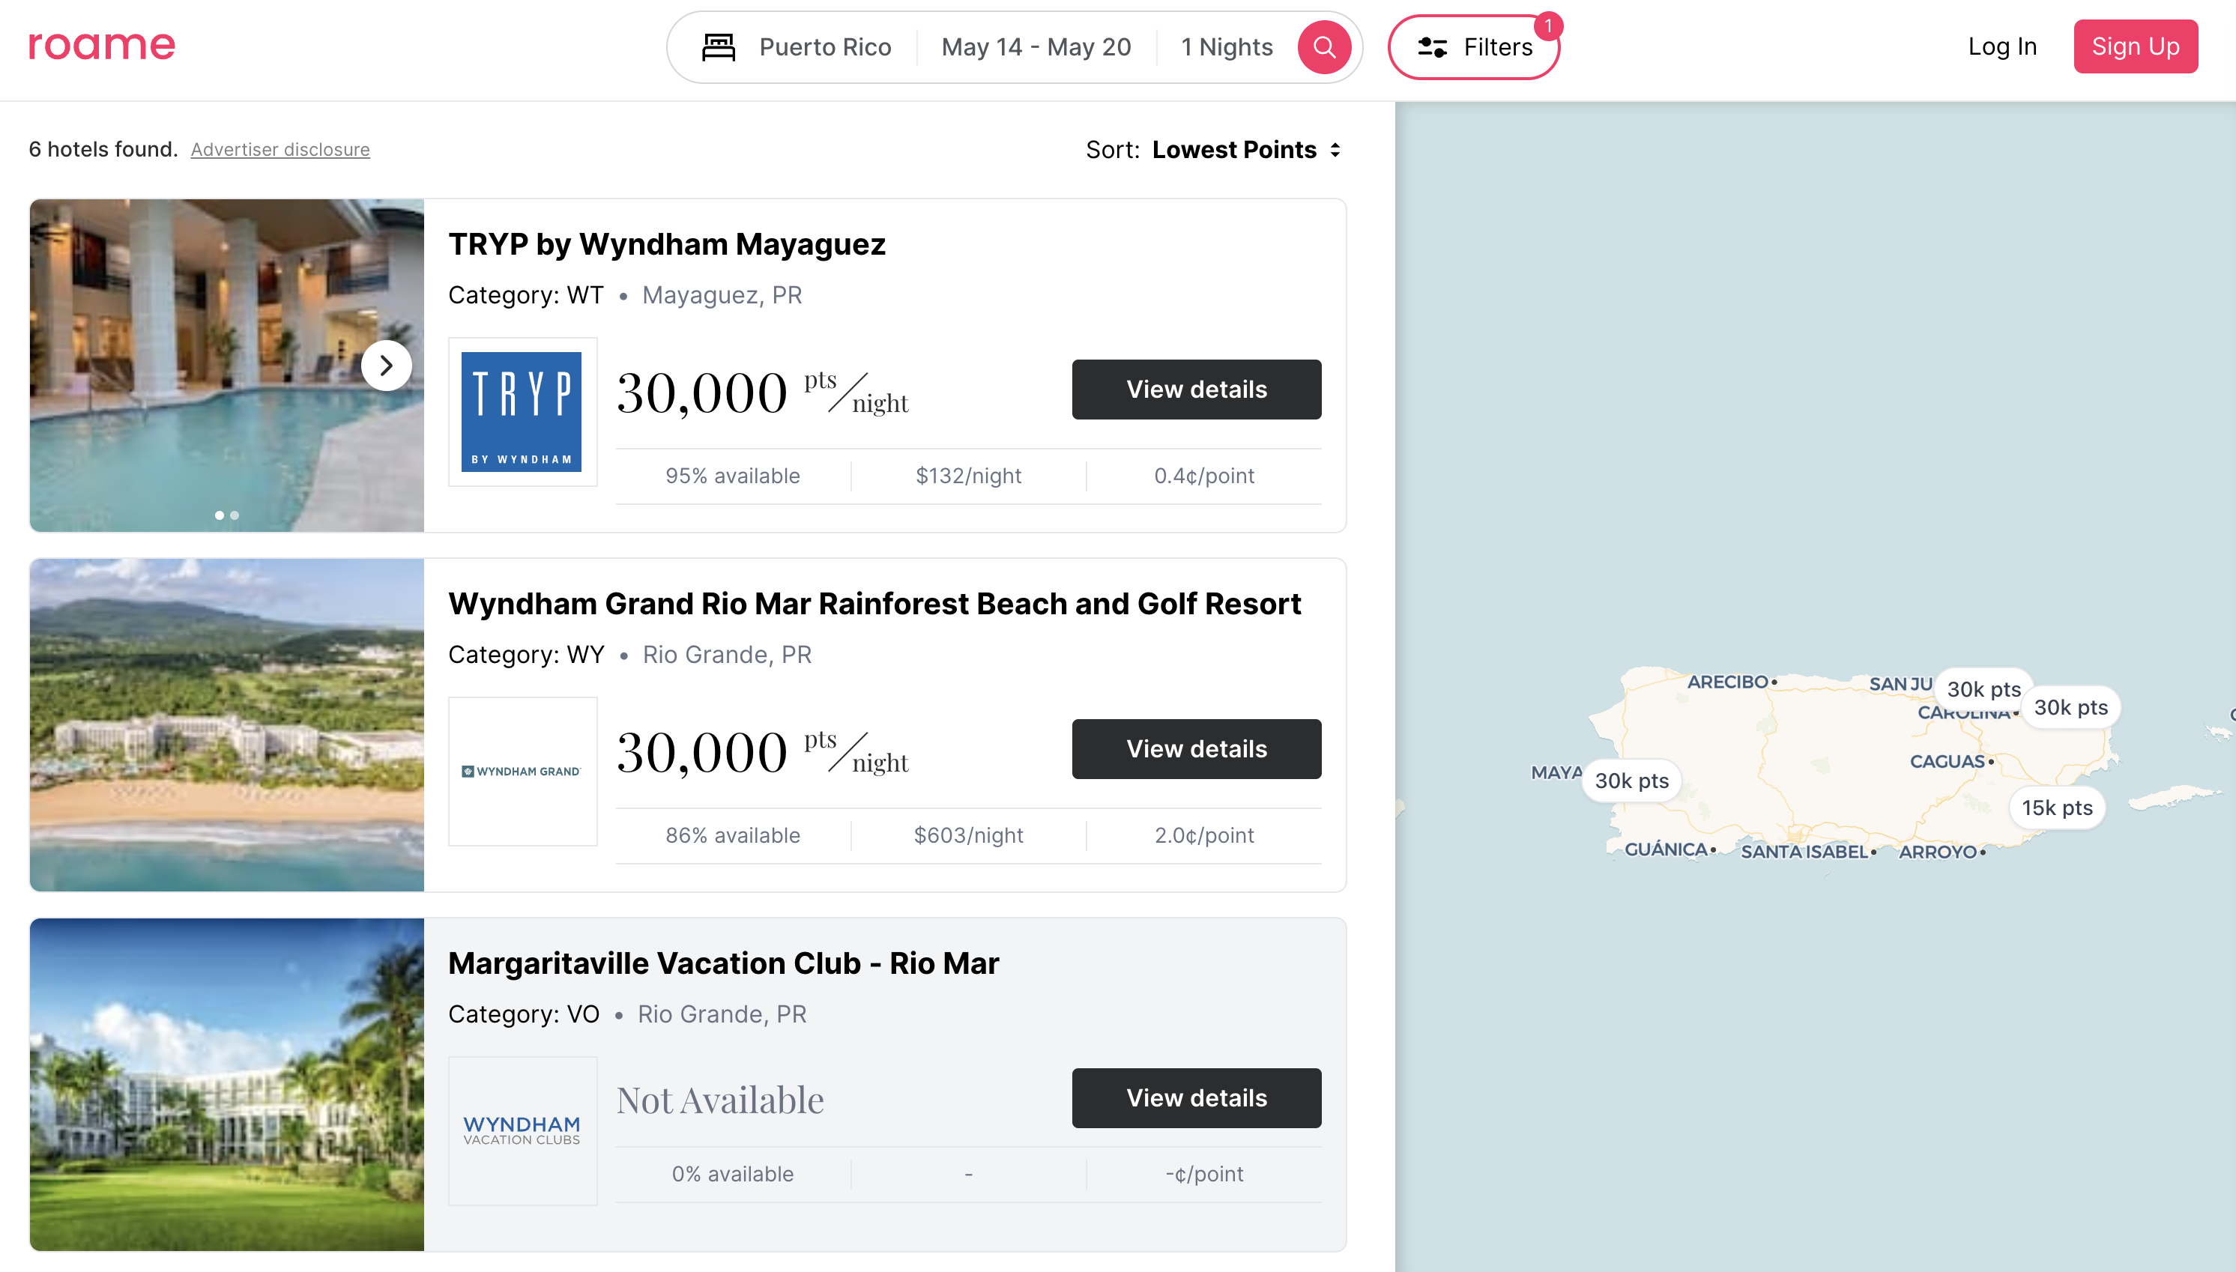This screenshot has width=2236, height=1272.
Task: Click the roame logo
Action: pos(101,46)
